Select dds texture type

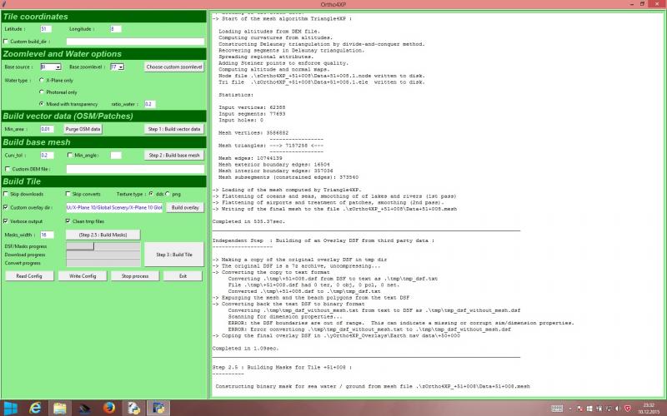coord(151,194)
